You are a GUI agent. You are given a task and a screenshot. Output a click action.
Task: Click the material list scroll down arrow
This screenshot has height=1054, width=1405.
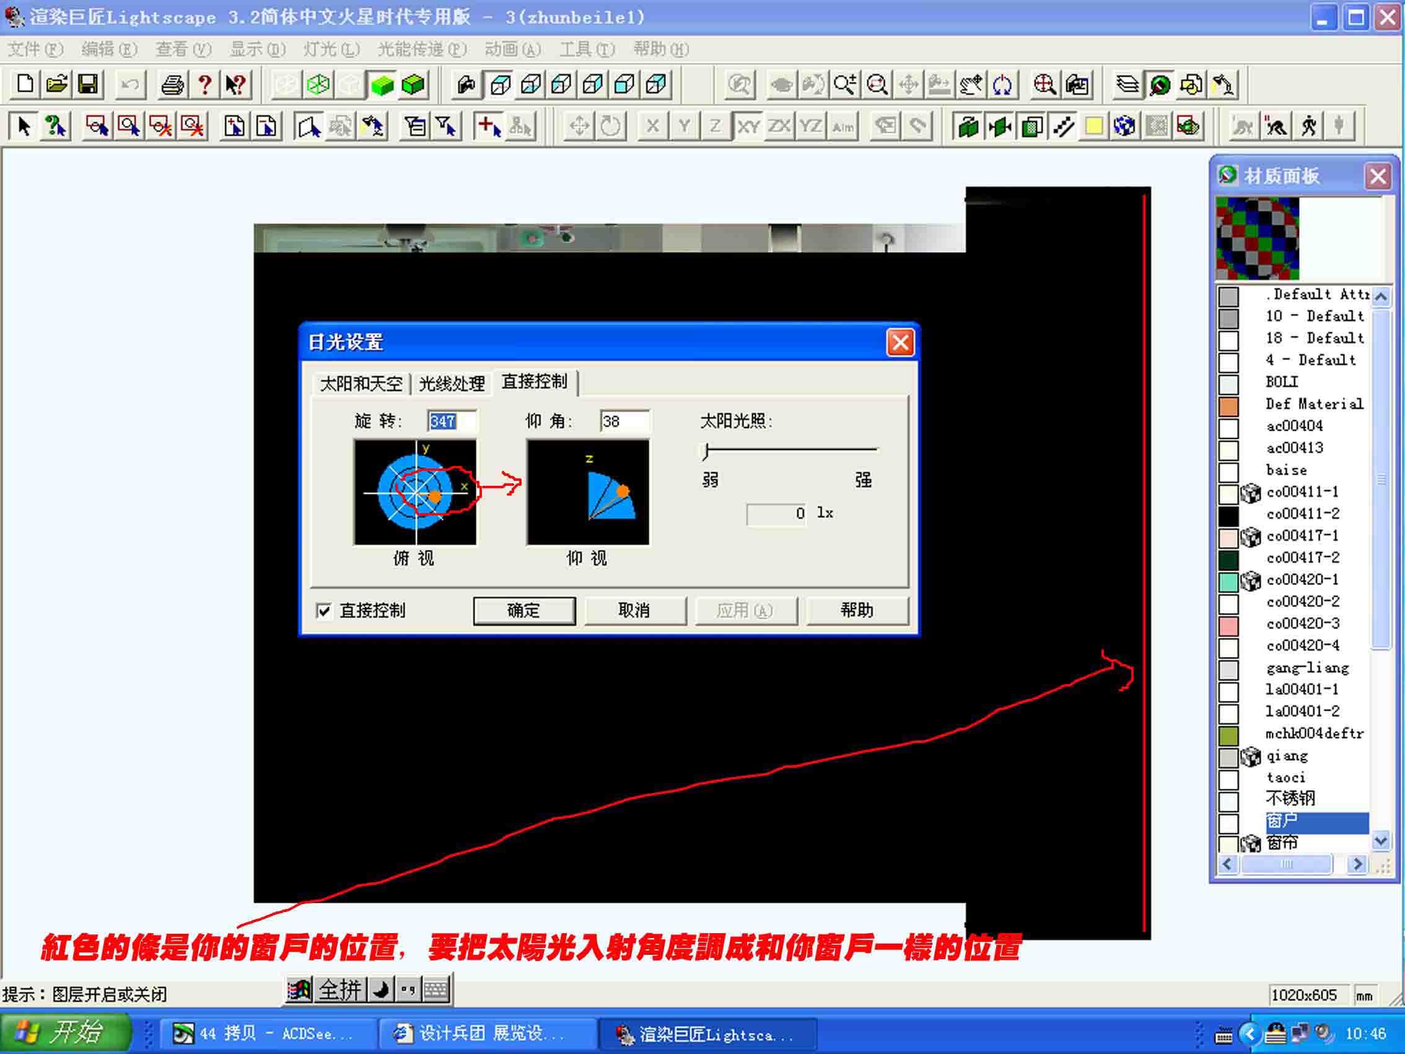click(1380, 841)
